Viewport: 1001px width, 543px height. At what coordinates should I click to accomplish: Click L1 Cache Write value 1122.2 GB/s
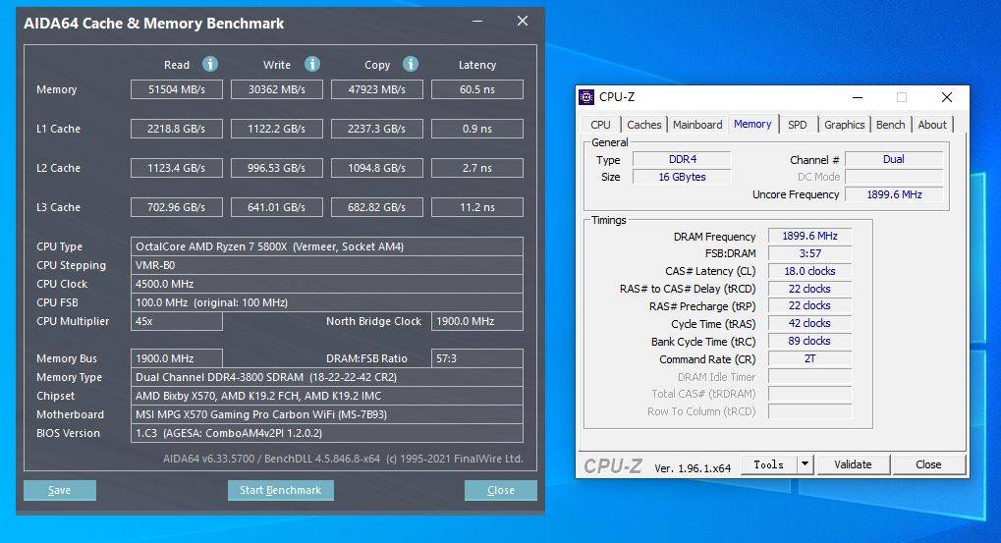pos(276,129)
